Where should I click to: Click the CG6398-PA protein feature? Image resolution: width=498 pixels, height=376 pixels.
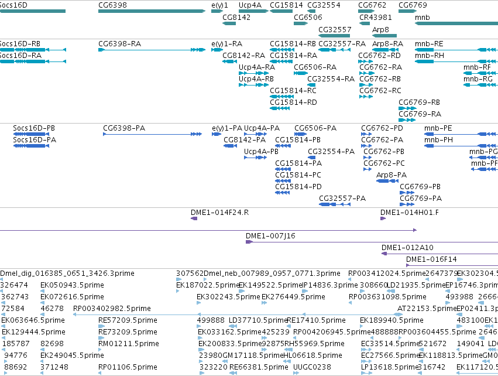153,134
